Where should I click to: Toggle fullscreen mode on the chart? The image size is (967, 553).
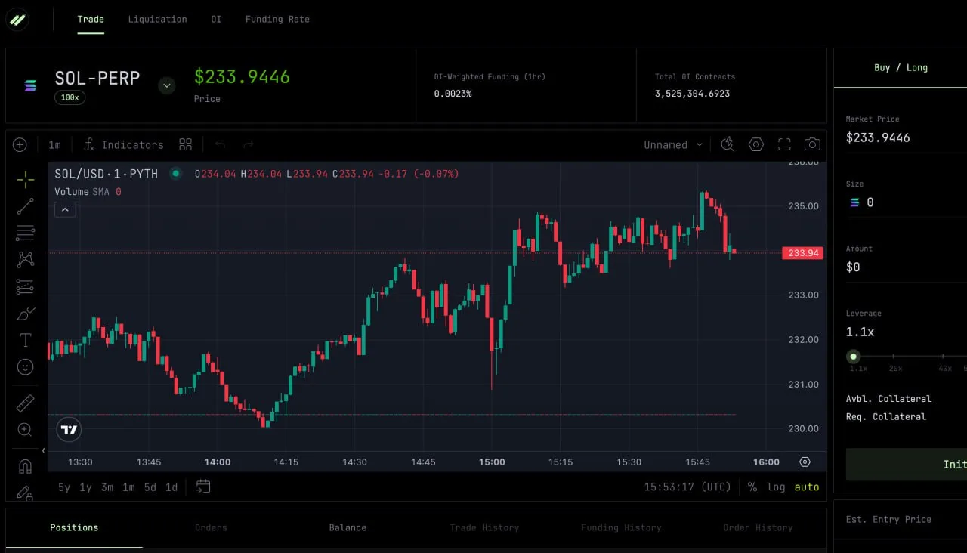coord(783,144)
